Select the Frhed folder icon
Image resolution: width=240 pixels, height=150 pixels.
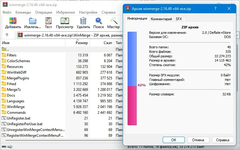click(4, 84)
